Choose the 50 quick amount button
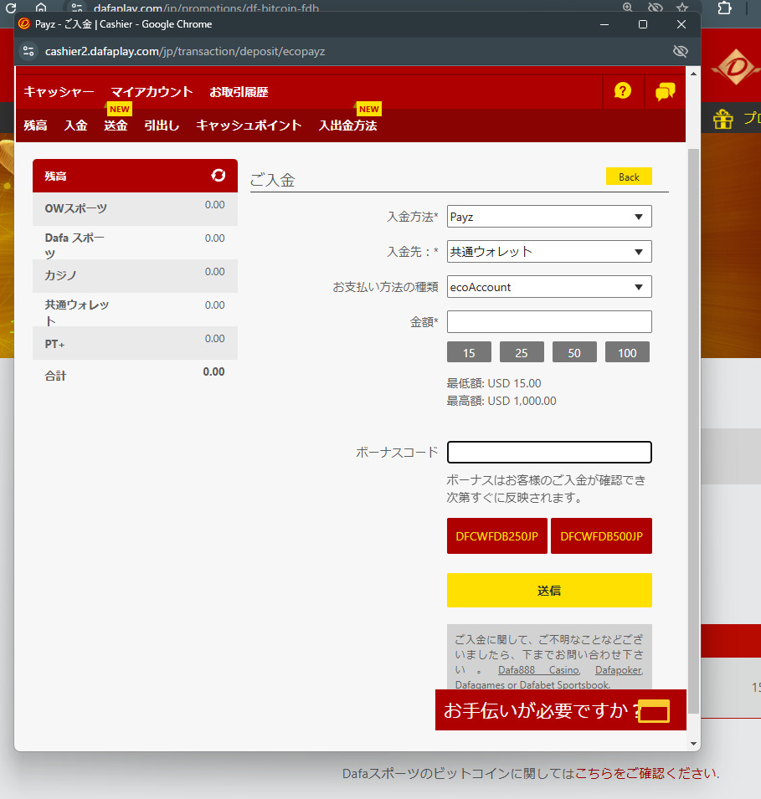 click(574, 352)
